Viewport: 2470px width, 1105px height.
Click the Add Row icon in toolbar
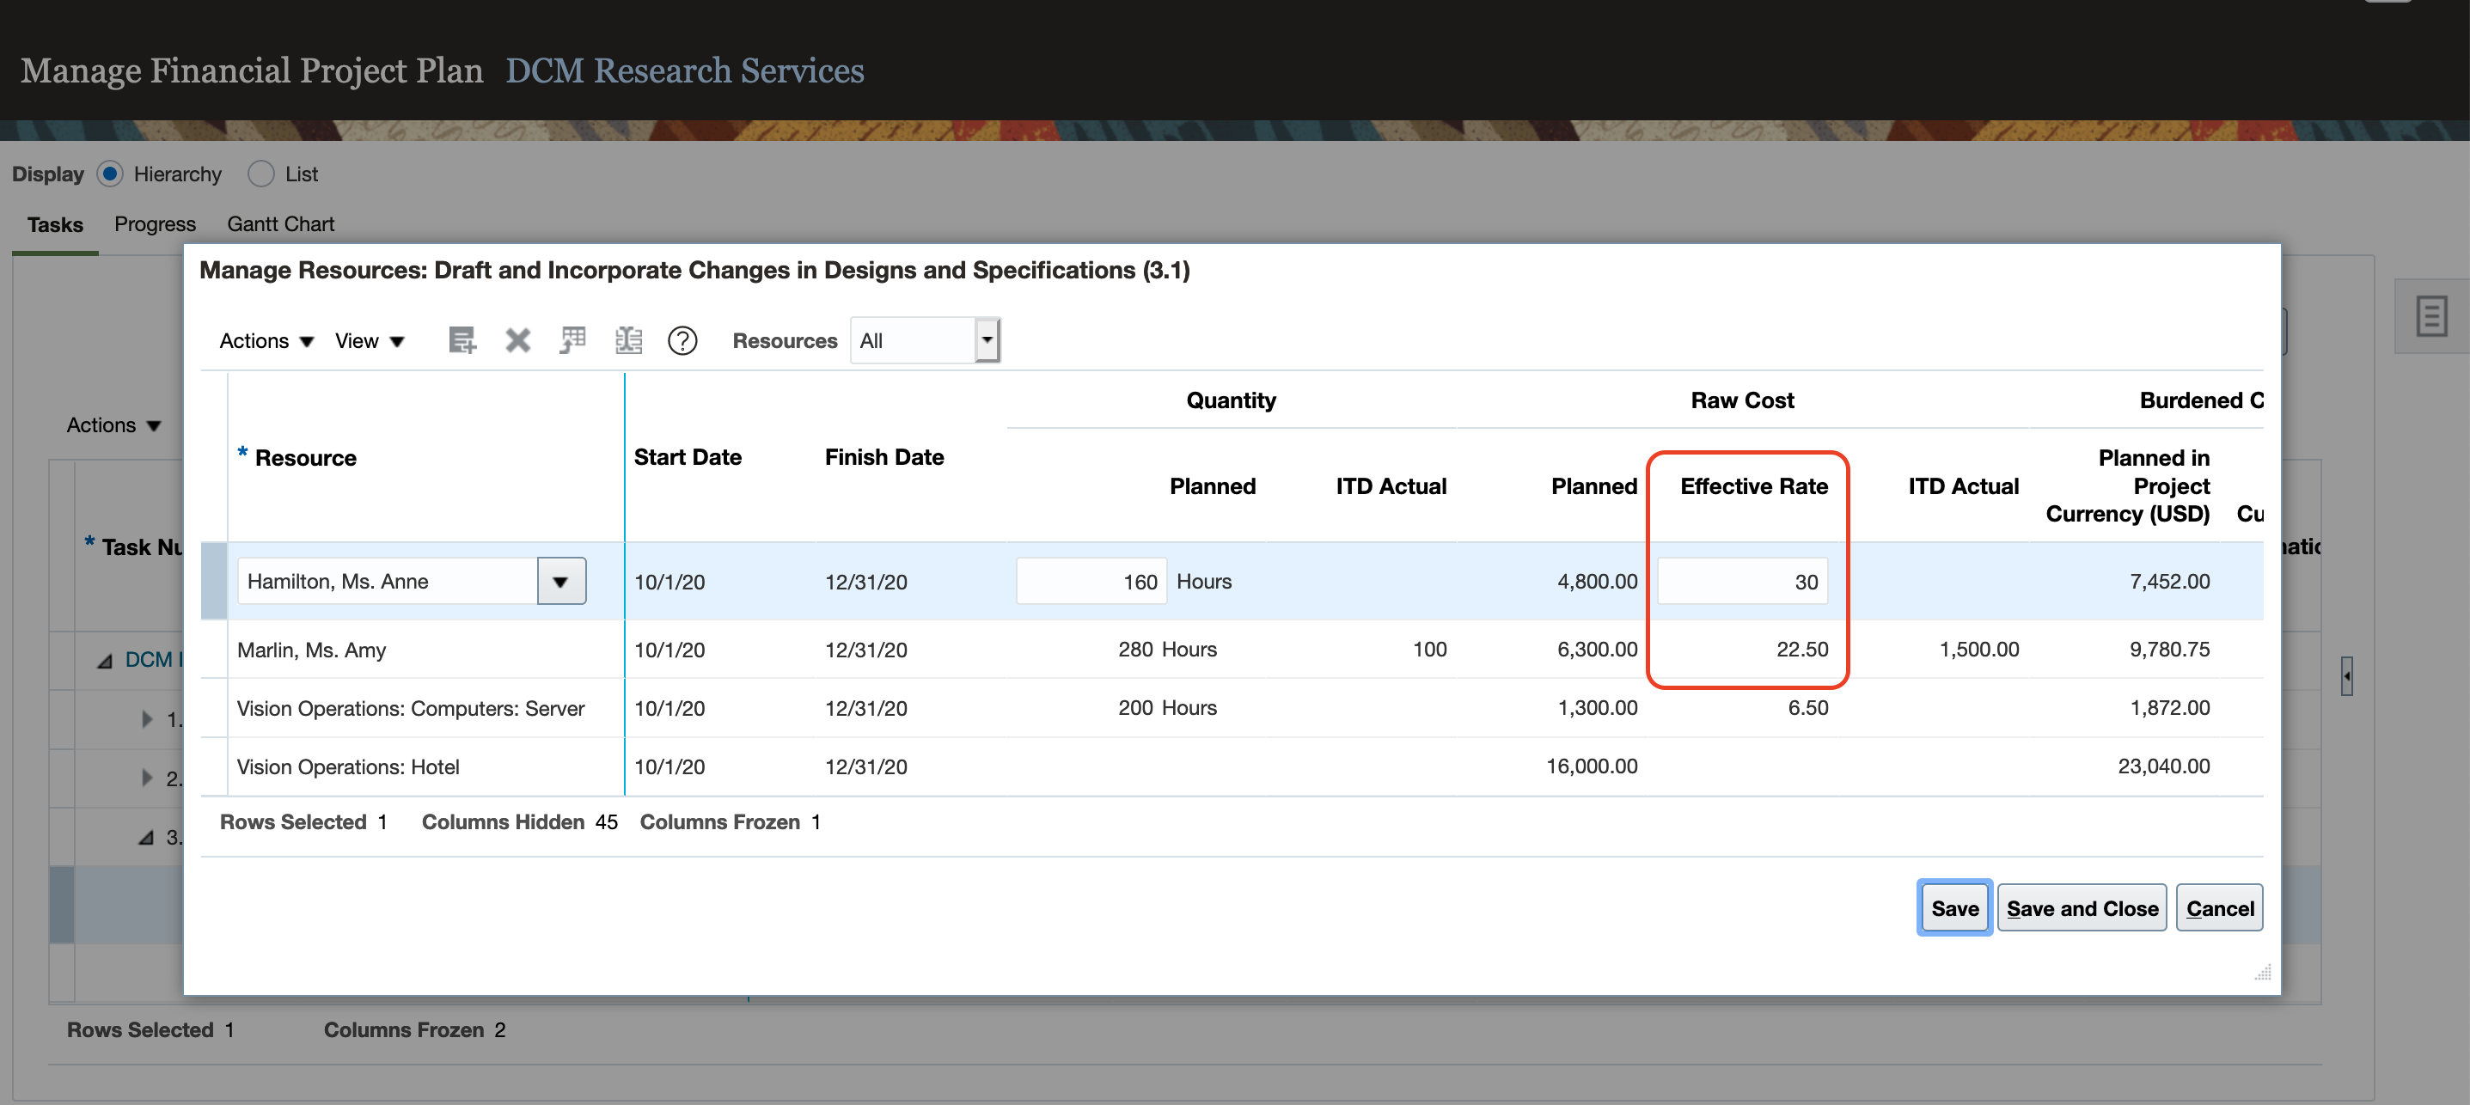(x=462, y=340)
